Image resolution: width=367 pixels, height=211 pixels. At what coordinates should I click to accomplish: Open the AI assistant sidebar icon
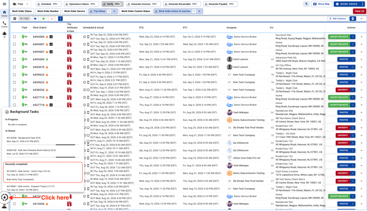coord(4,34)
